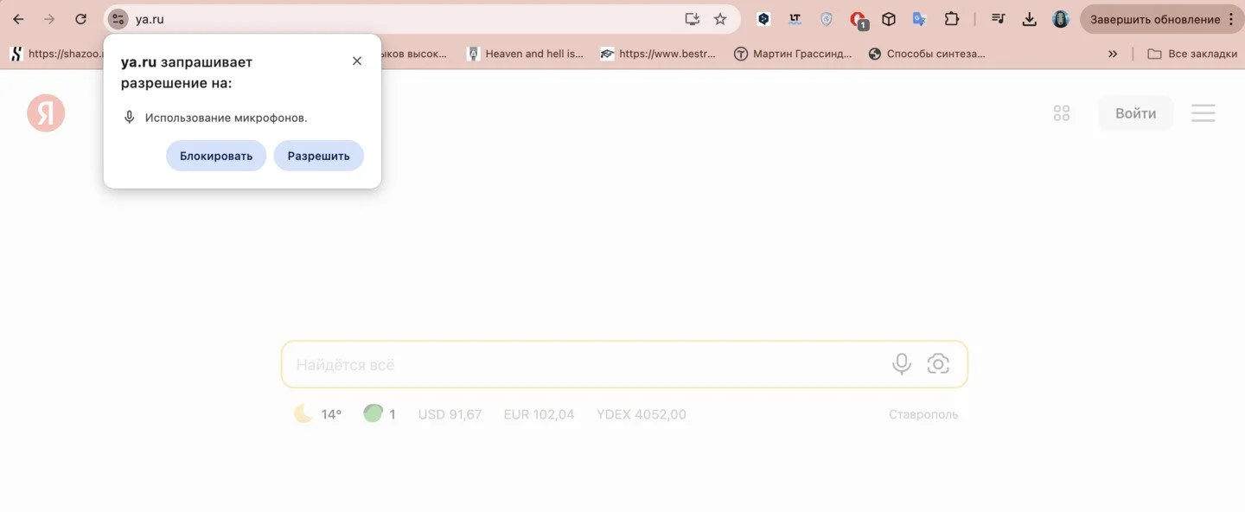1245x512 pixels.
Task: Open the shazoo bookmark
Action: [x=56, y=54]
